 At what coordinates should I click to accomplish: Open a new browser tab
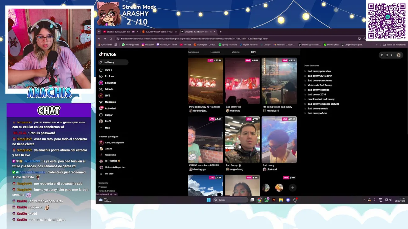[220, 32]
